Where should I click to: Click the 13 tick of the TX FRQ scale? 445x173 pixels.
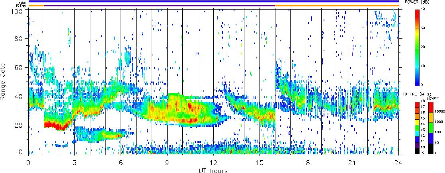point(422,130)
